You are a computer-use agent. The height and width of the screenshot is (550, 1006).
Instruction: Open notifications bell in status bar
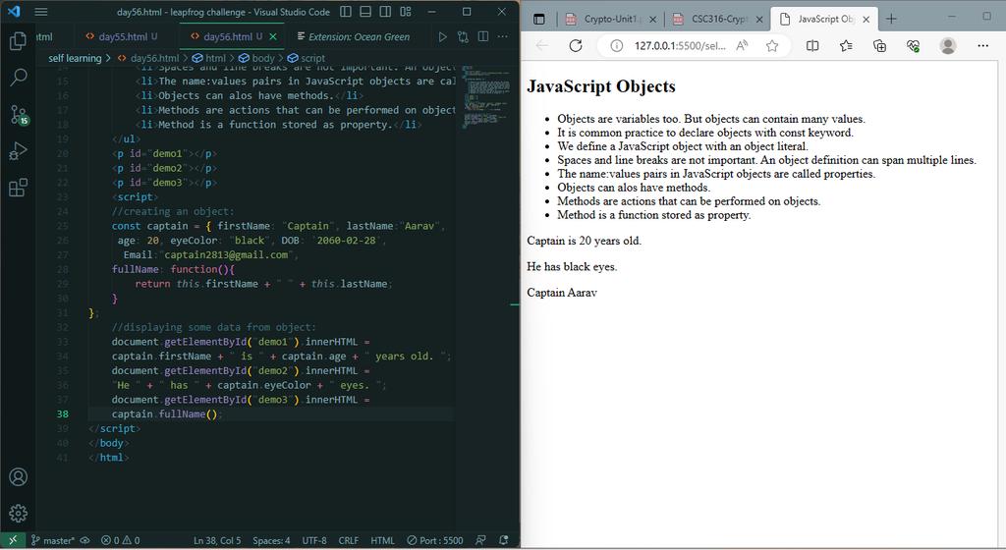[x=504, y=540]
